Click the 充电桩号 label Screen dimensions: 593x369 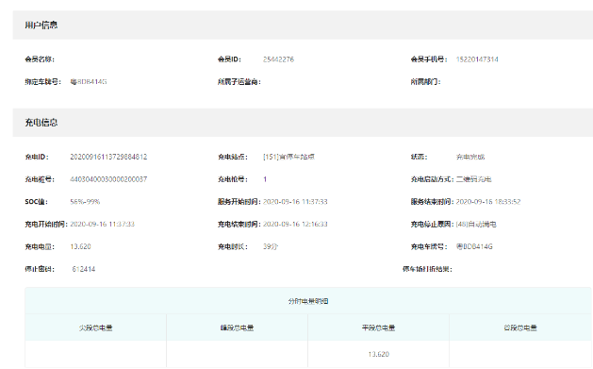[x=40, y=179]
